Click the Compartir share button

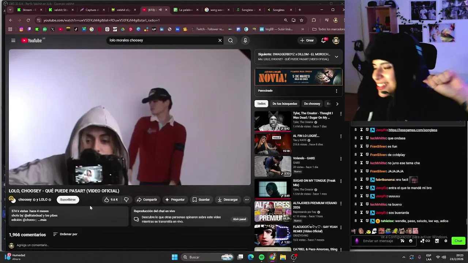(x=147, y=199)
